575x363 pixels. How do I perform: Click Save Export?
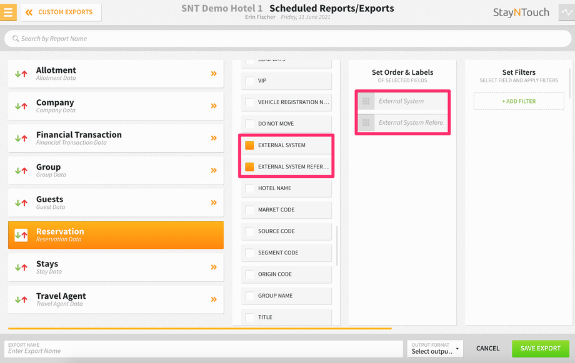click(541, 349)
